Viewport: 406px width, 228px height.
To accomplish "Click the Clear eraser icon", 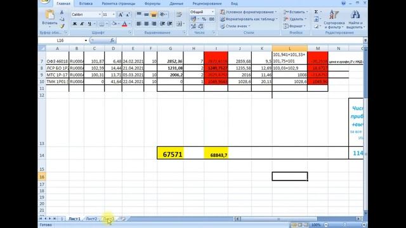I will click(316, 26).
